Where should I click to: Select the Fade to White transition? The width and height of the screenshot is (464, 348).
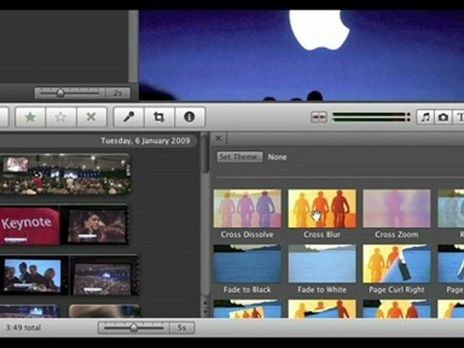click(x=322, y=264)
